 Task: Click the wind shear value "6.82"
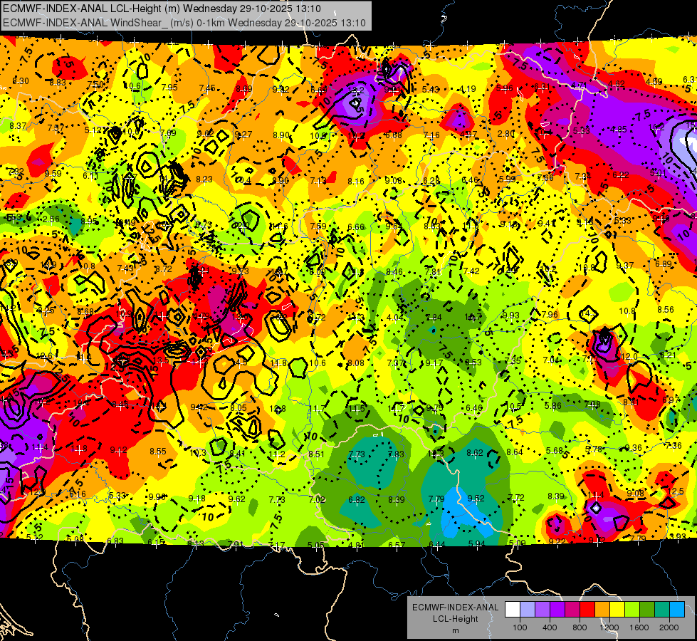point(357,500)
